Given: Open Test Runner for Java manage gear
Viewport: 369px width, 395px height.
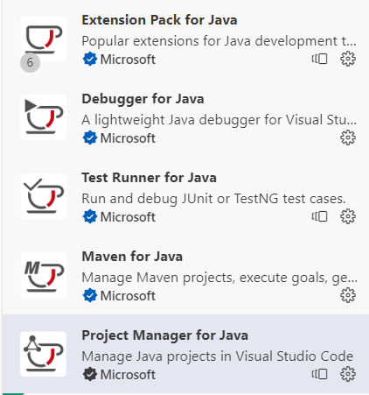Looking at the screenshot, I should (348, 216).
